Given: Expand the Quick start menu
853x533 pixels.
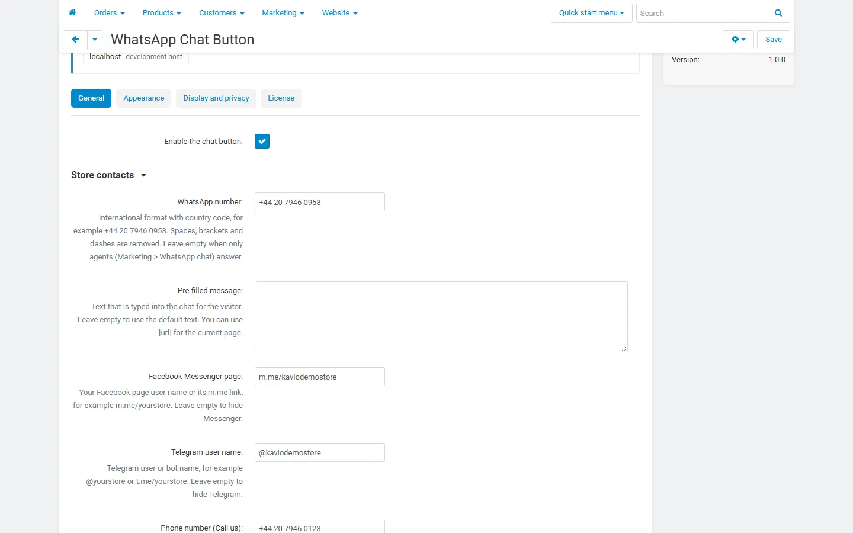Looking at the screenshot, I should (592, 13).
